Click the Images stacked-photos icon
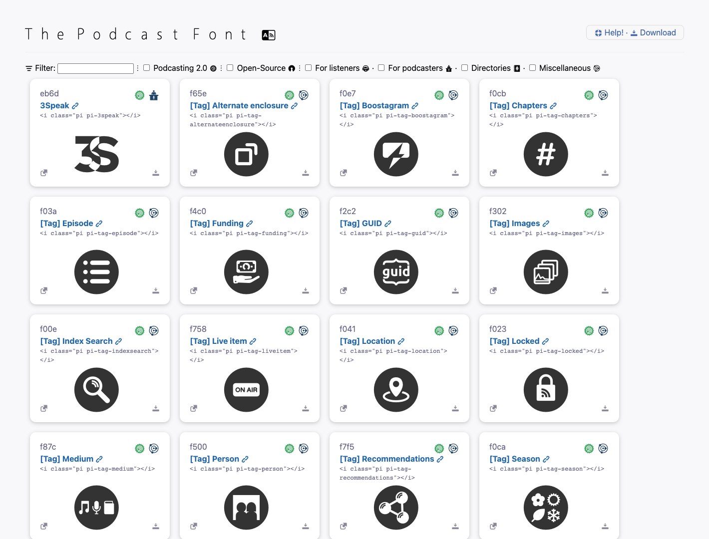 click(x=546, y=272)
